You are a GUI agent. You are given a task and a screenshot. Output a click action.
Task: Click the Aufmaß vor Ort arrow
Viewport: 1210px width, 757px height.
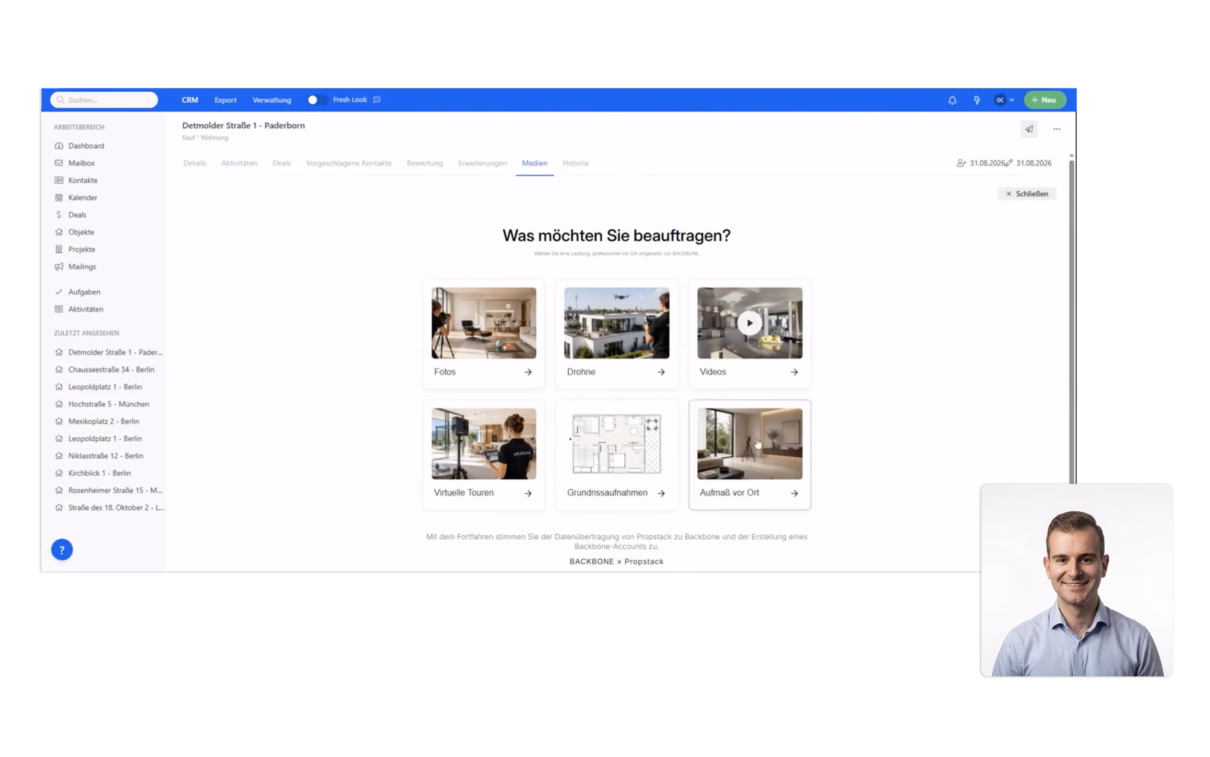(794, 493)
